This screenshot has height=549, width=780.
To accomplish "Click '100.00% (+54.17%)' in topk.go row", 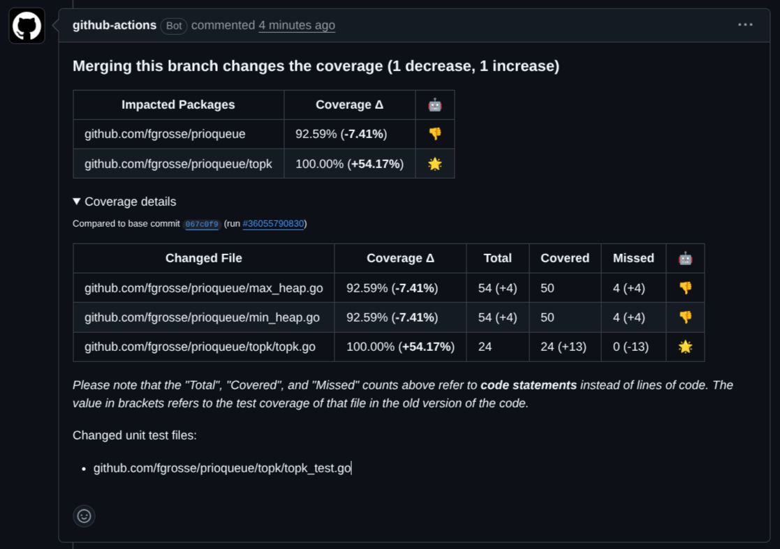I will 400,347.
